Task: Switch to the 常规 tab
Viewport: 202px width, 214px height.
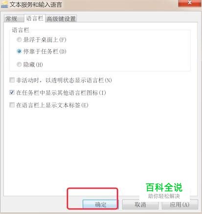Action: point(14,19)
